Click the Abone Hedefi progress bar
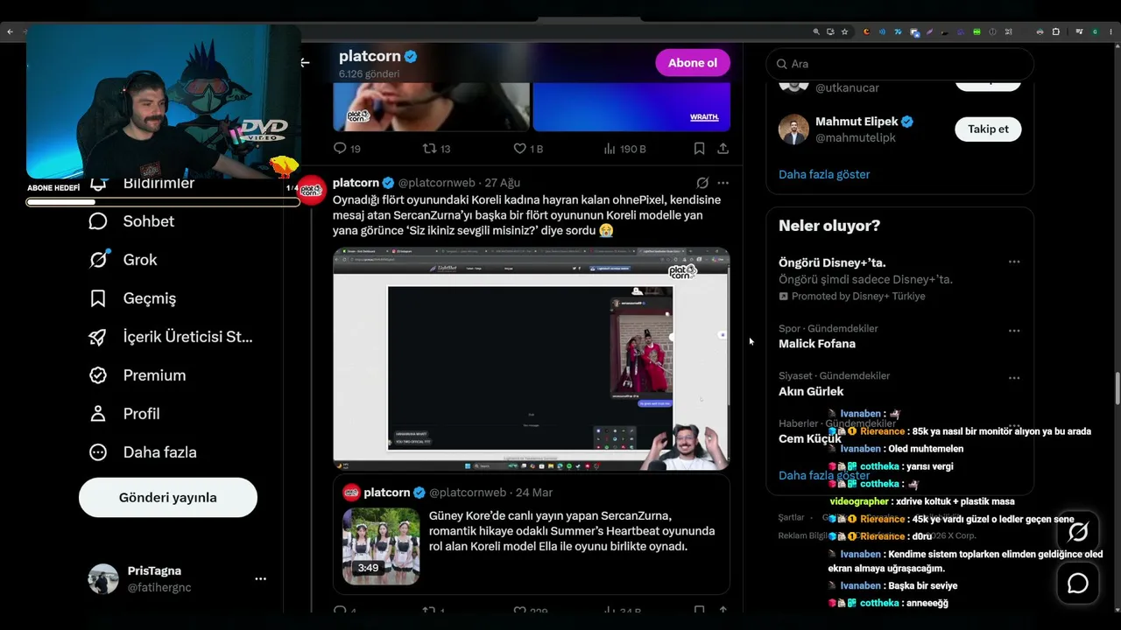This screenshot has height=630, width=1121. pyautogui.click(x=163, y=202)
